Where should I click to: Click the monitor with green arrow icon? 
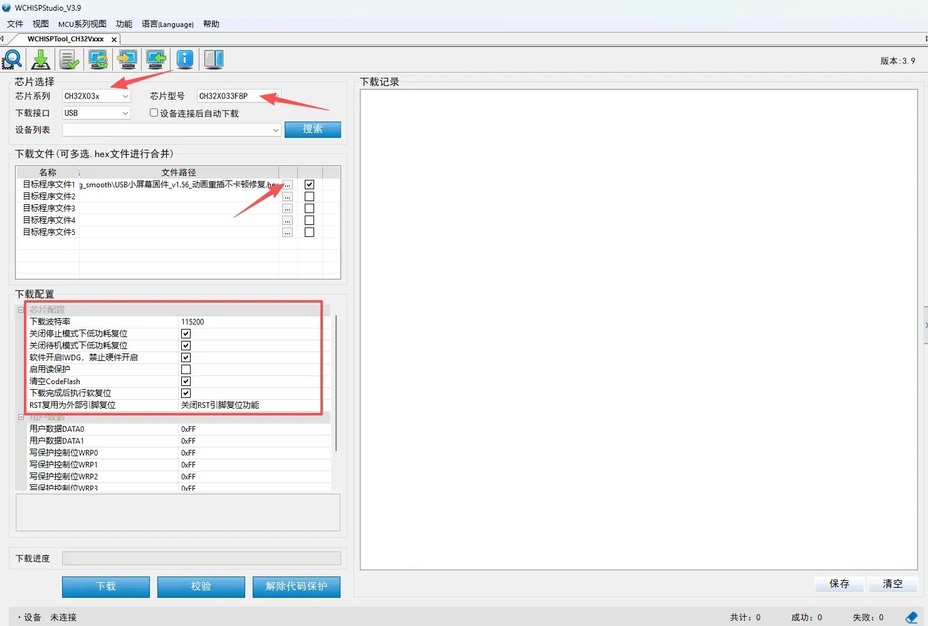[x=156, y=60]
